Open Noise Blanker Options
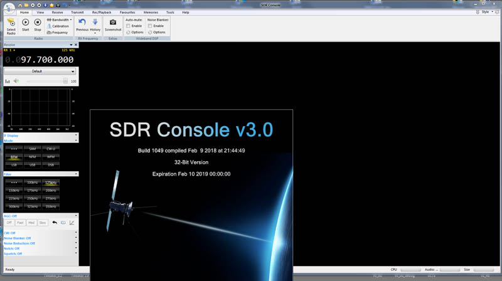The height and width of the screenshot is (281, 502). tap(156, 33)
